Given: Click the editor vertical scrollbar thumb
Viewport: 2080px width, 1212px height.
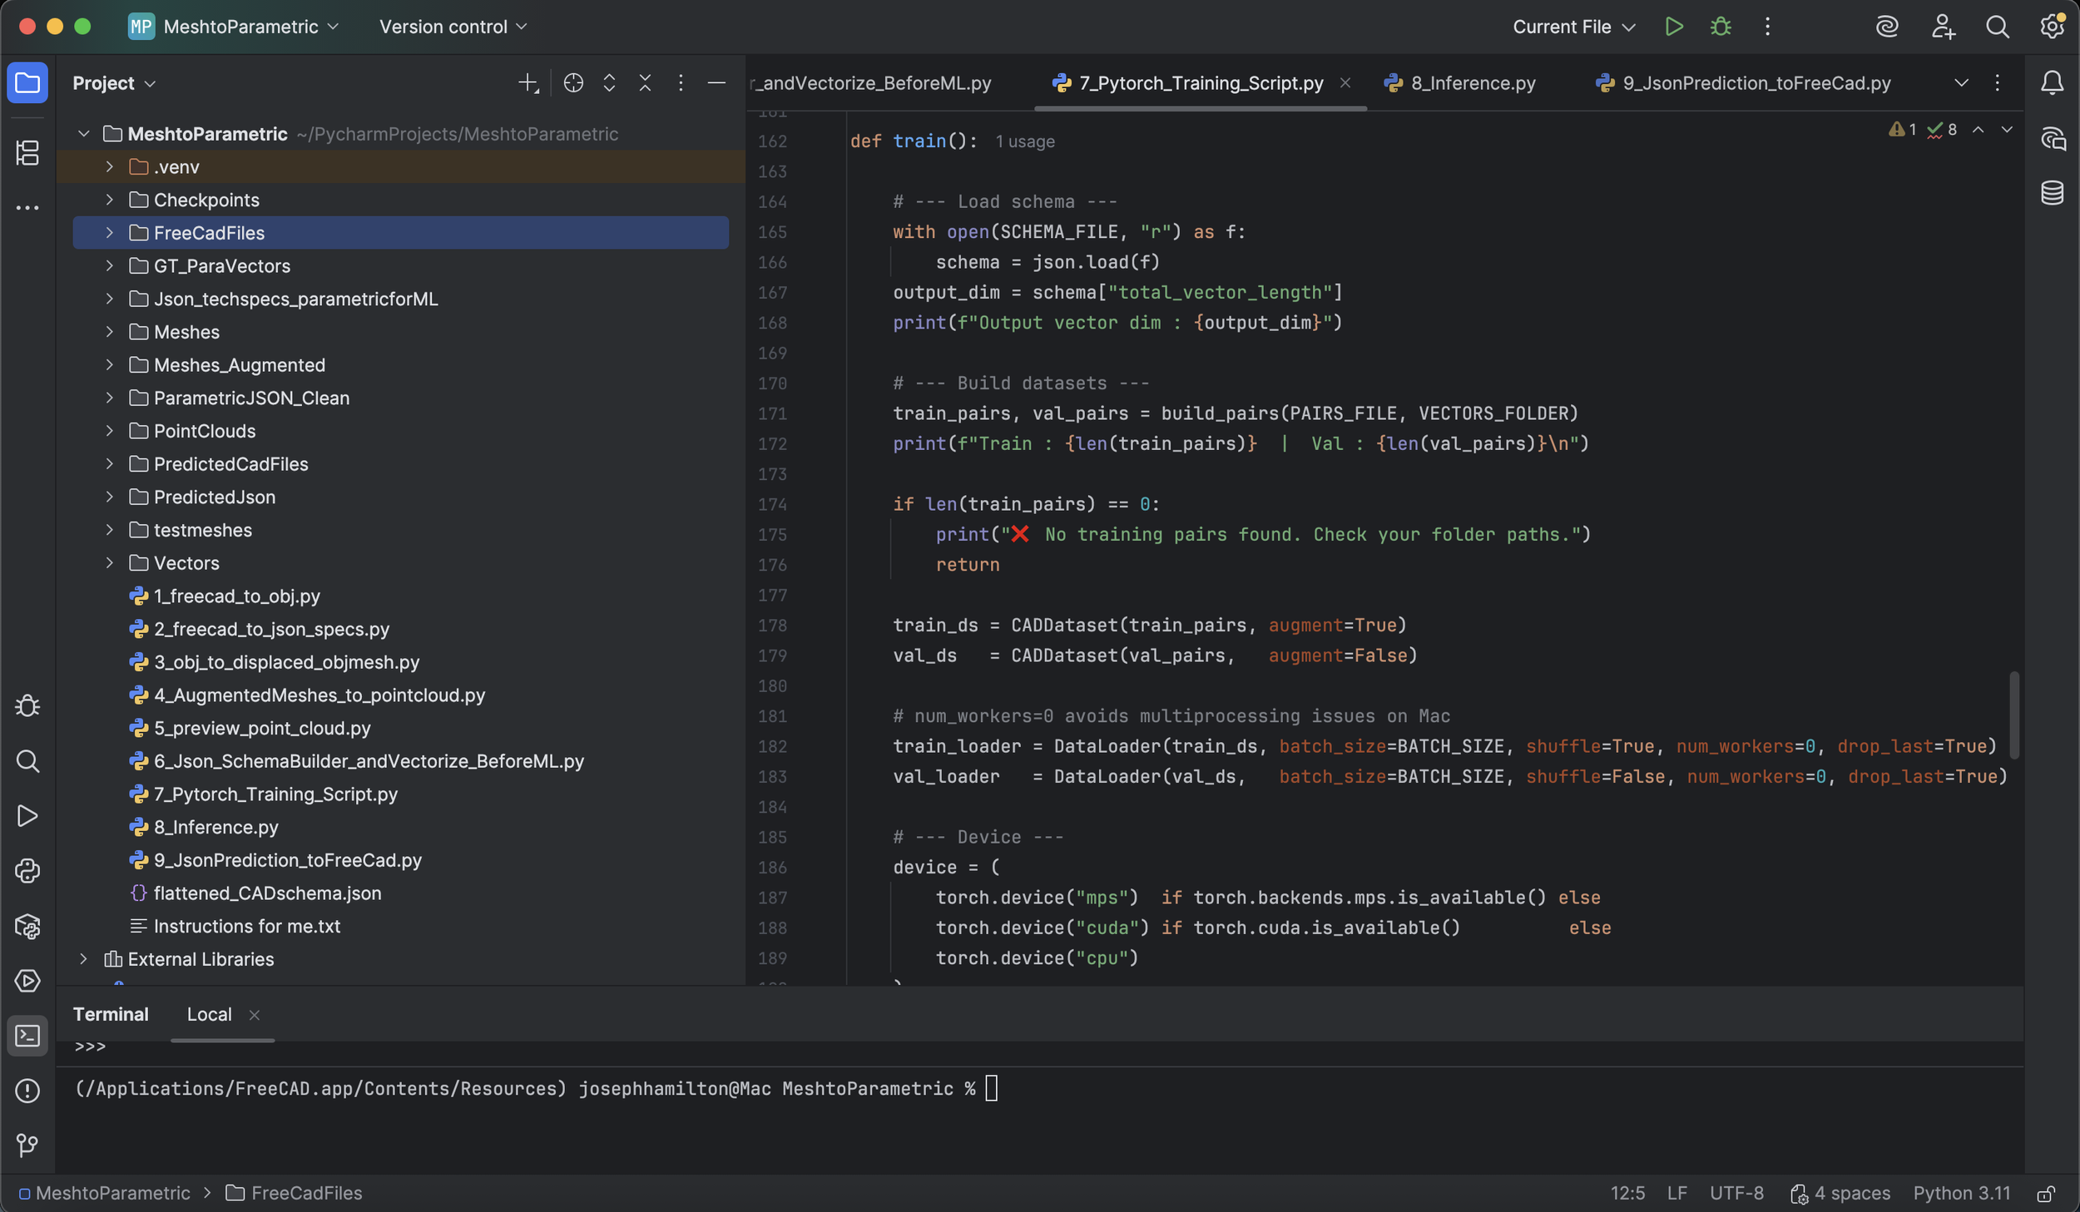Looking at the screenshot, I should tap(2013, 715).
